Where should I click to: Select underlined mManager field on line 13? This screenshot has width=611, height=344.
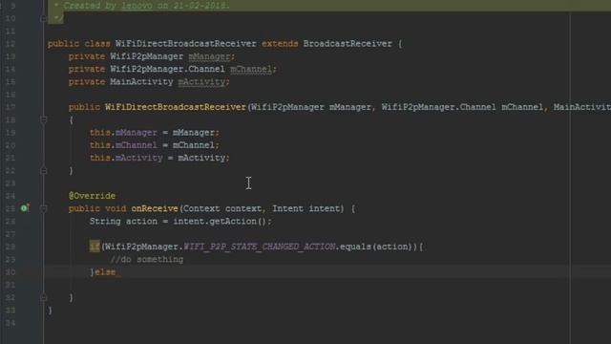pos(209,56)
